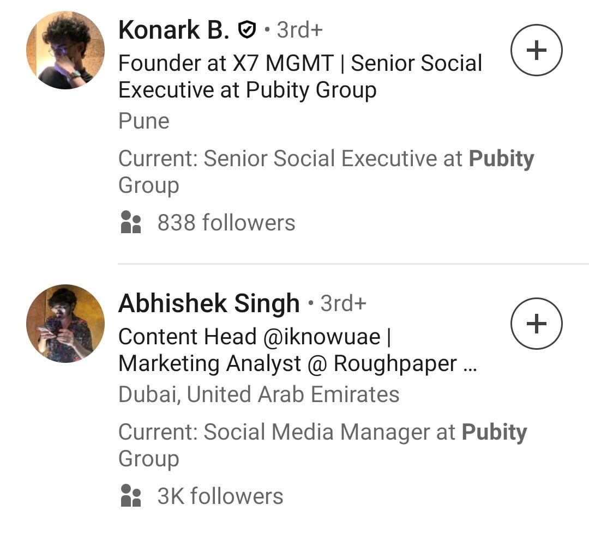Open Konark B.'s profile photo
Screen dimensions: 589x535
pos(65,50)
